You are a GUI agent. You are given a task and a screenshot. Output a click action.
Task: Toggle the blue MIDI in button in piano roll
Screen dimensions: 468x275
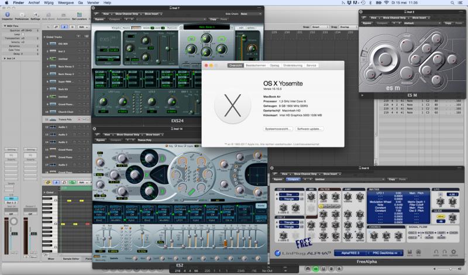click(x=56, y=182)
